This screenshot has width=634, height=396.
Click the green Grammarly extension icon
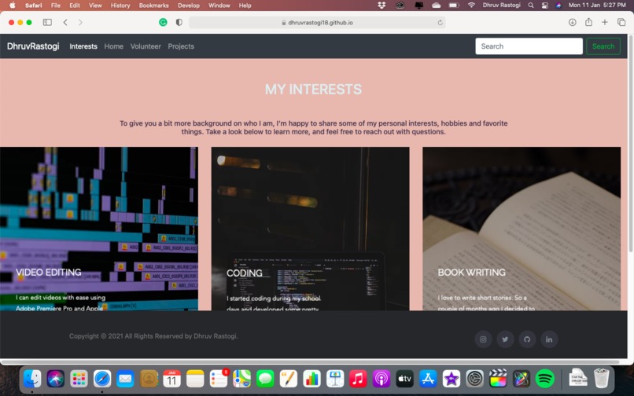(x=163, y=22)
